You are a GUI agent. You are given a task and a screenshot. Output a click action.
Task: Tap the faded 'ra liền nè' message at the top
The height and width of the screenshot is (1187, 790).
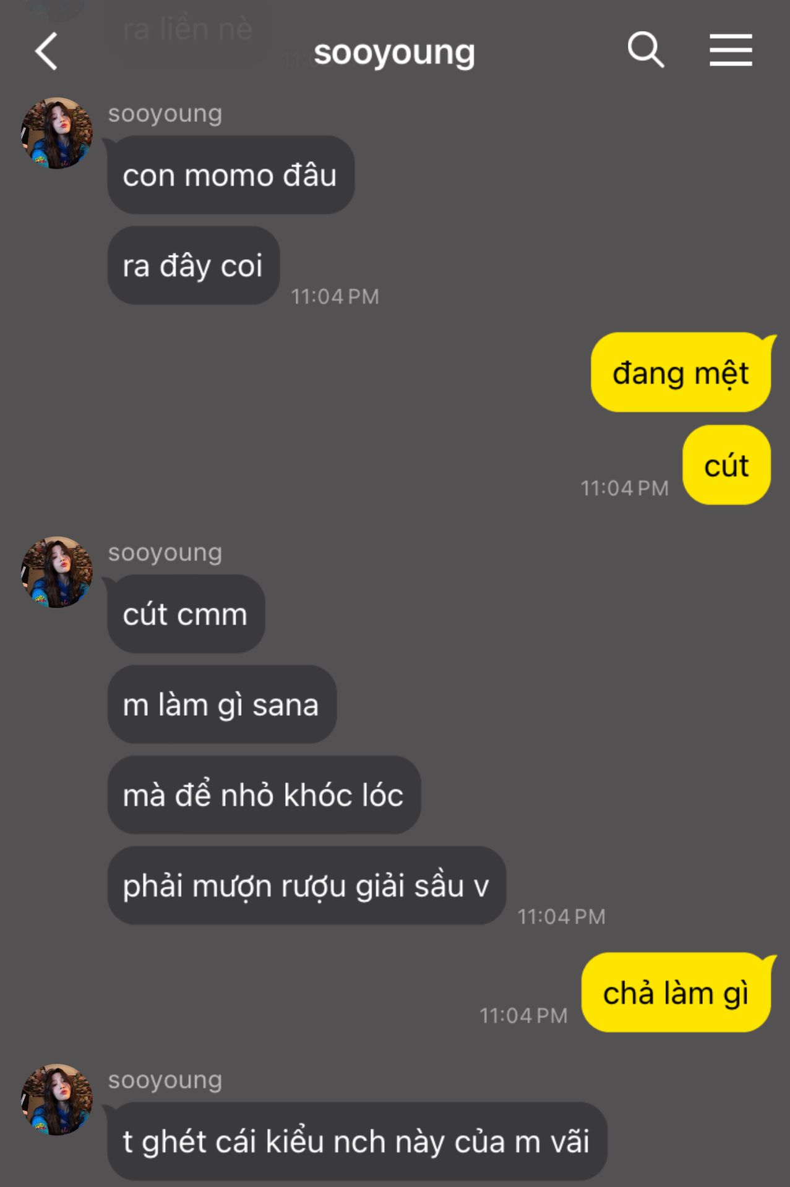pos(187,28)
